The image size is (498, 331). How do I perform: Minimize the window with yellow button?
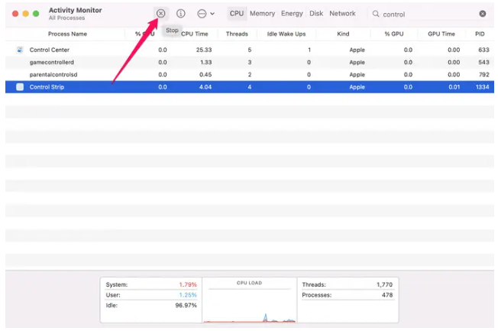25,13
